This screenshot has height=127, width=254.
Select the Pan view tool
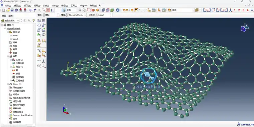[31, 10]
